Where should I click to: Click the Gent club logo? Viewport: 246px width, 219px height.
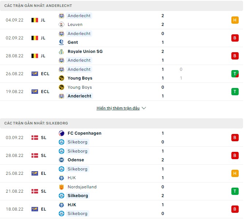point(61,42)
